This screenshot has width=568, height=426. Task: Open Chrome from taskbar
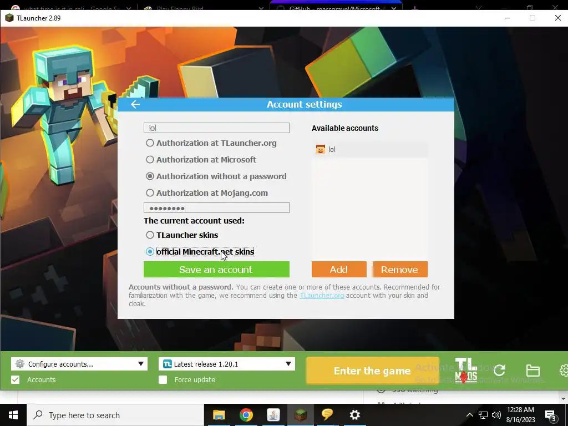click(246, 415)
